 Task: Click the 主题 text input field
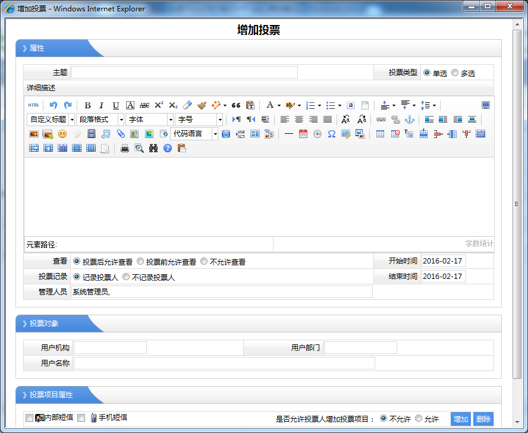pos(184,73)
